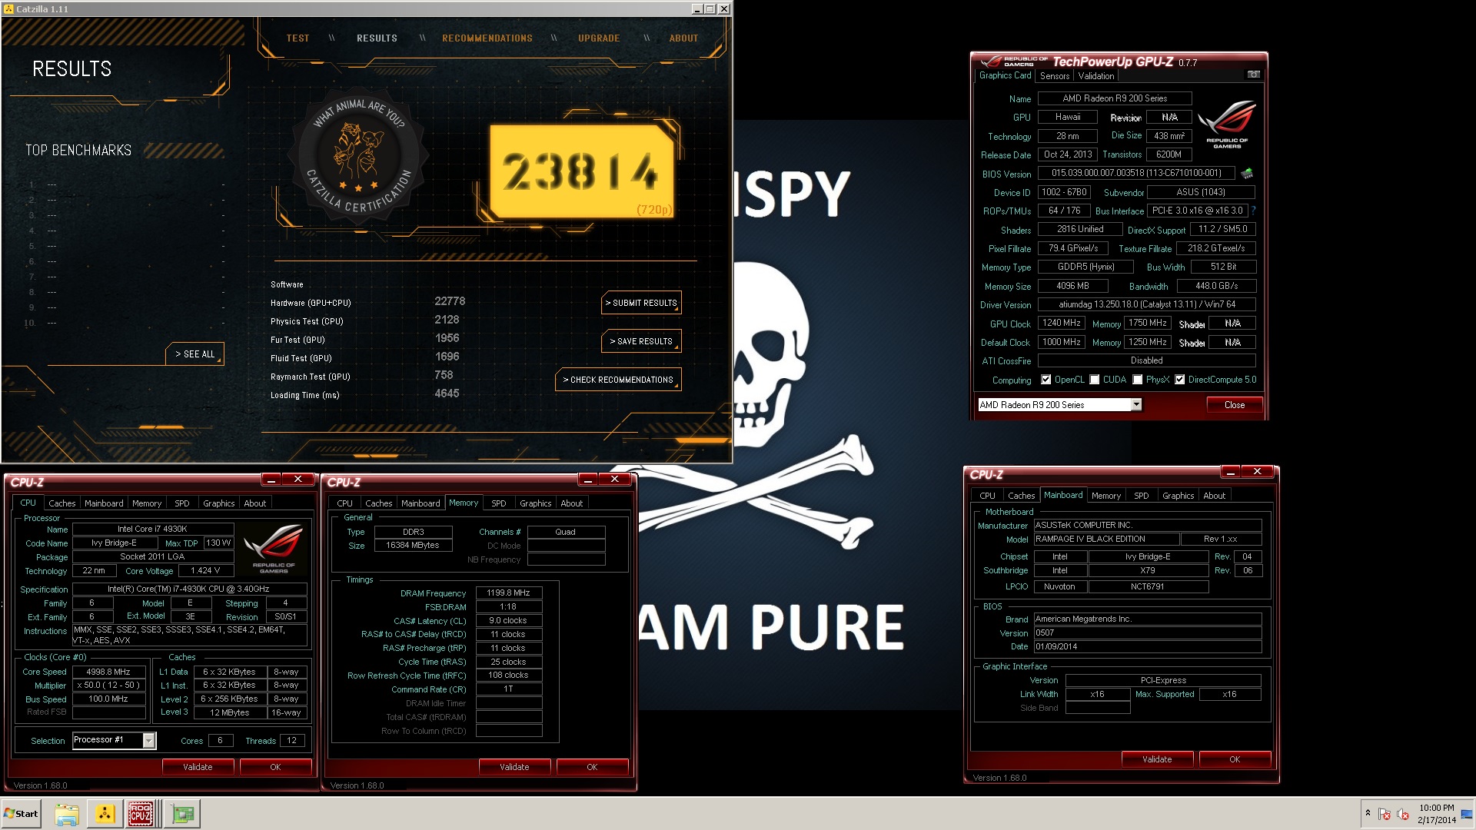Click the Catzilla title bar app icon
This screenshot has width=1476, height=830.
pyautogui.click(x=8, y=9)
